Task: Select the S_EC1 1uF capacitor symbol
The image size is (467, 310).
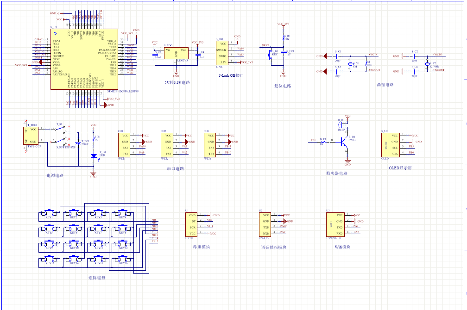Action: 284,52
